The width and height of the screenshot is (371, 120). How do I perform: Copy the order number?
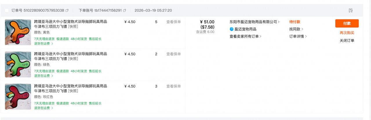(x=67, y=10)
